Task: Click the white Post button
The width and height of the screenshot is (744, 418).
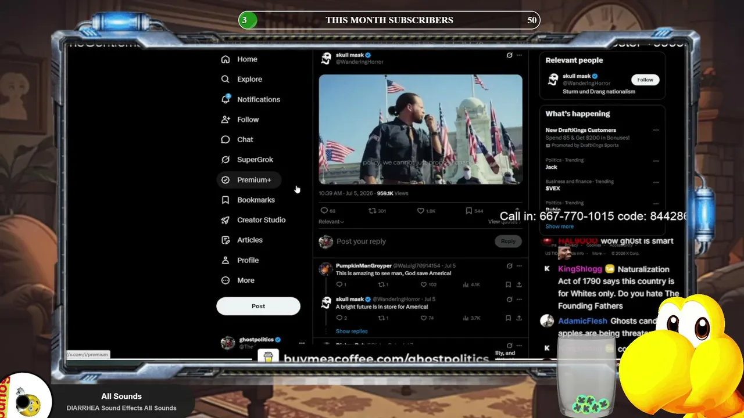Action: tap(258, 306)
